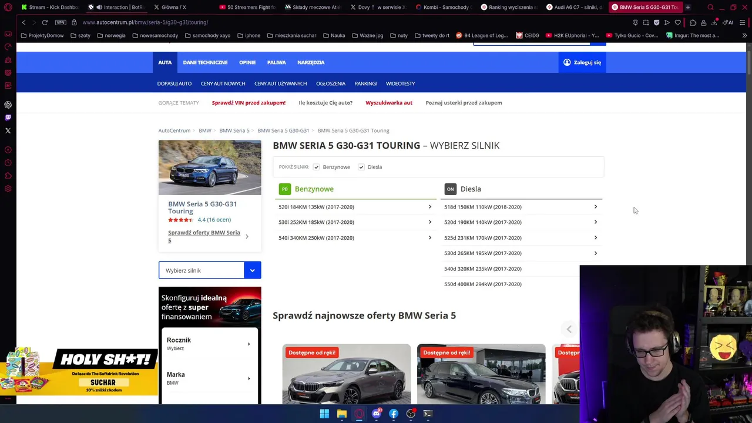Expand 525d 231KM 170kW engine arrow

(595, 238)
